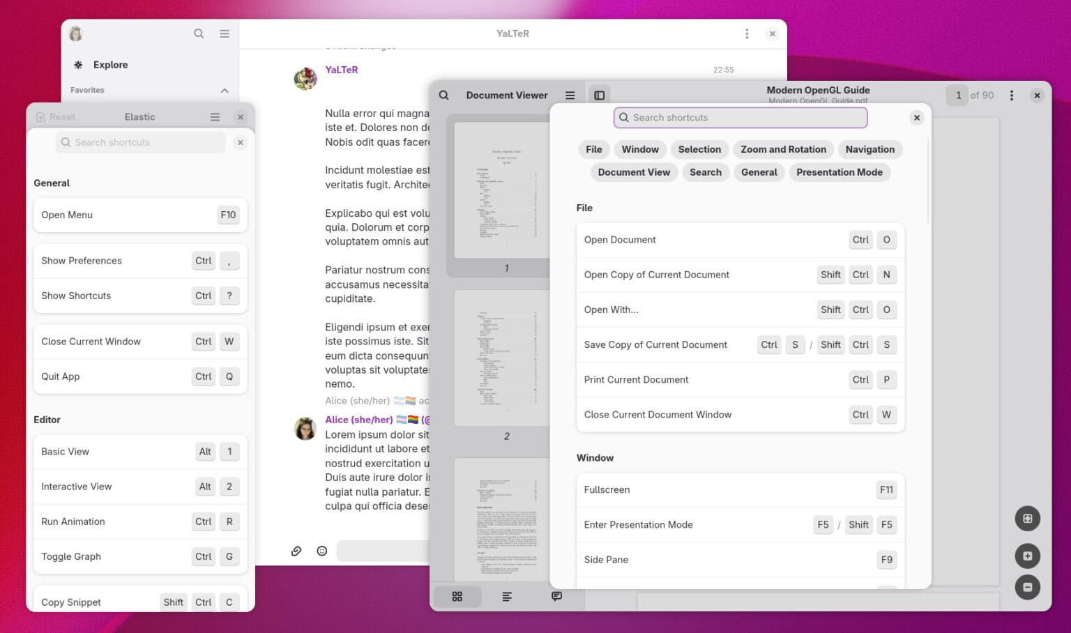
Task: Click the search icon in the chat sidebar
Action: click(x=199, y=33)
